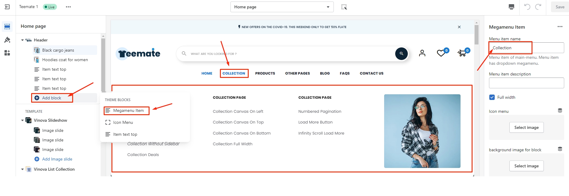Click the undo arrow icon
Image resolution: width=569 pixels, height=196 pixels.
click(527, 7)
